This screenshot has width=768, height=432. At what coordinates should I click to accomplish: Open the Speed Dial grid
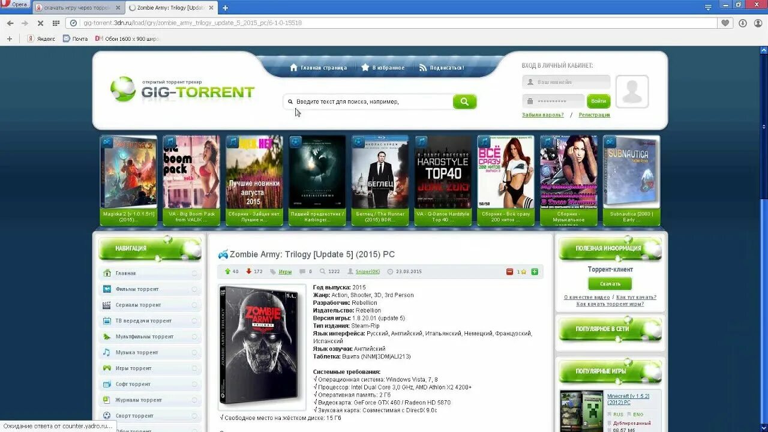coord(56,23)
